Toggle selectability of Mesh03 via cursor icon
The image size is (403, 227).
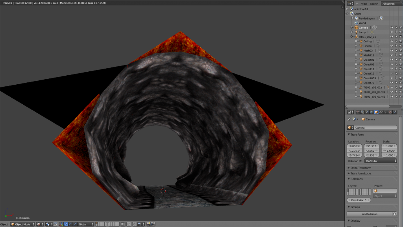point(396,51)
